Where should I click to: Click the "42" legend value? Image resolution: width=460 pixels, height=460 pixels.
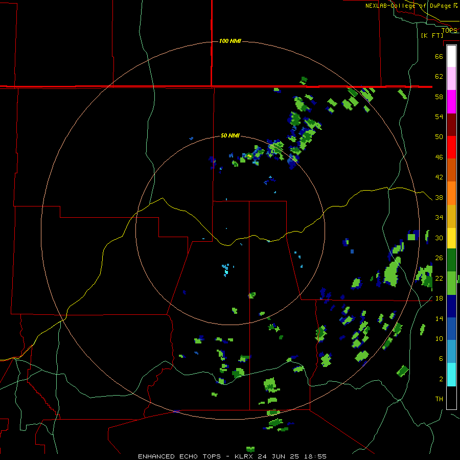pos(439,177)
